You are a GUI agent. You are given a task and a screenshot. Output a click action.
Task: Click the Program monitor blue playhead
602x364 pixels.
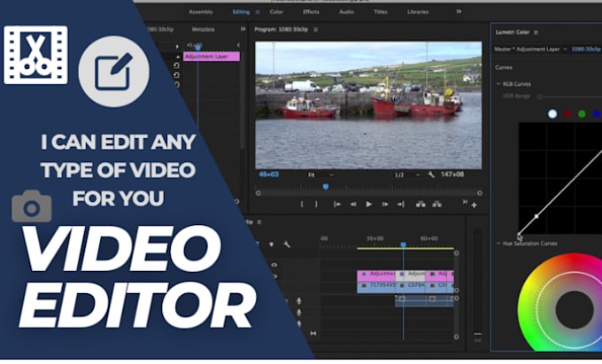click(x=326, y=187)
